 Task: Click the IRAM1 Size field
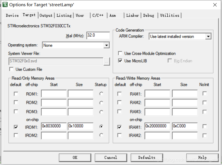(x=185, y=126)
